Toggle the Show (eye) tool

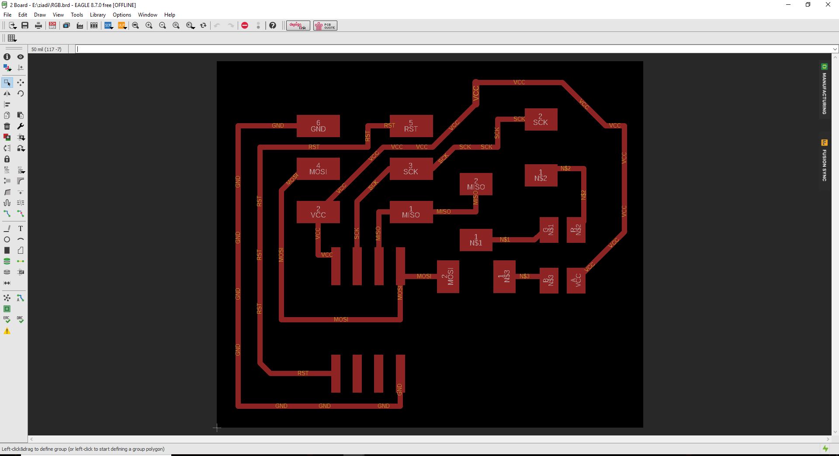21,57
